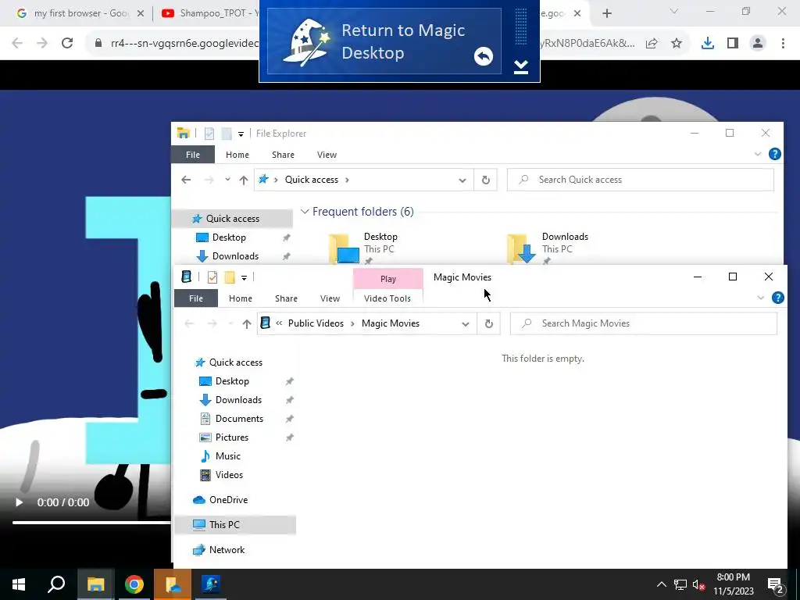Screen dimensions: 800x600
Task: Bookmark this page with the star icon
Action: point(677,44)
